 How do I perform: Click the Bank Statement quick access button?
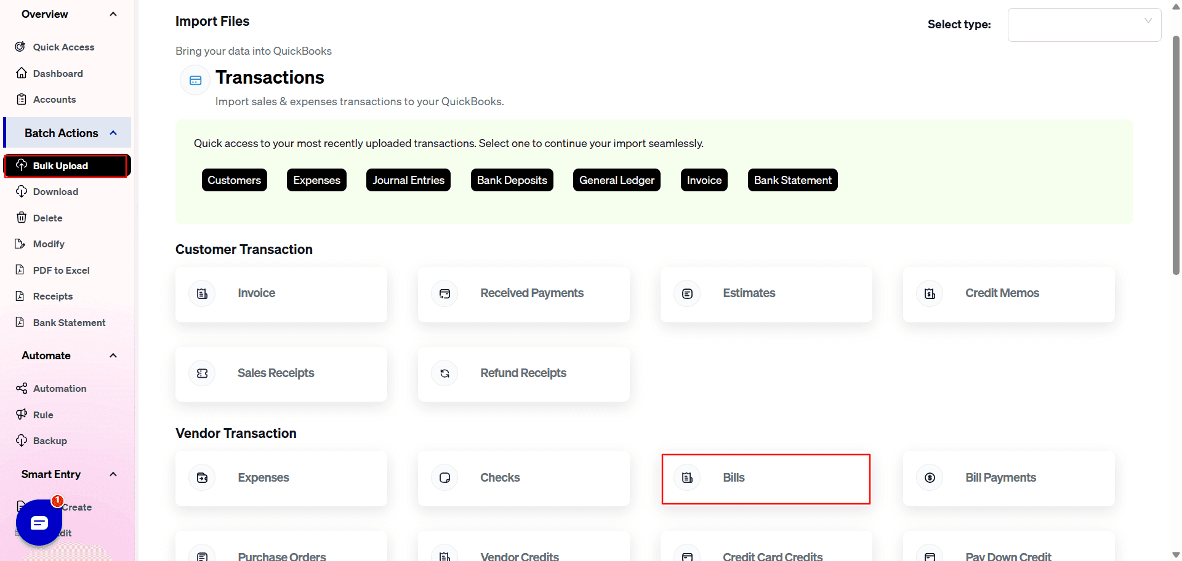click(x=793, y=180)
